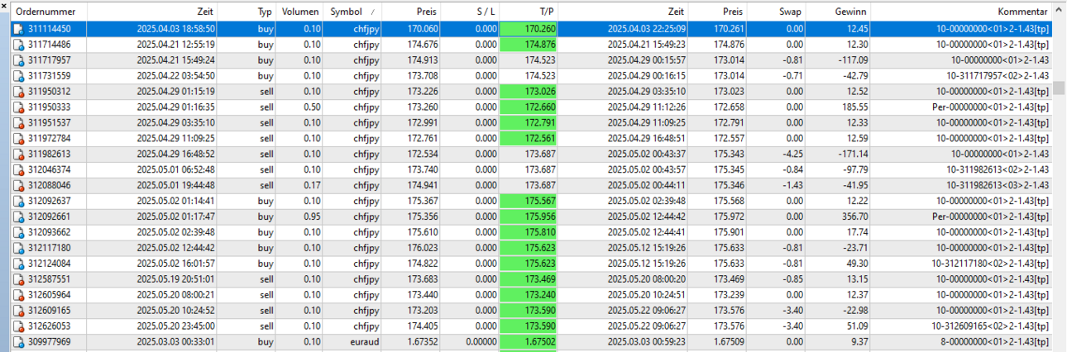Click the Volumen column header
The image size is (1067, 352).
tap(300, 12)
